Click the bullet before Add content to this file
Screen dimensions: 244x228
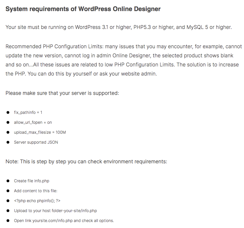[x=8, y=191]
